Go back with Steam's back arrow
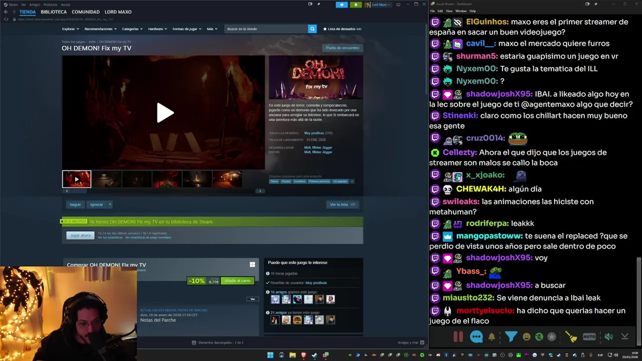The width and height of the screenshot is (642, 361). [6, 12]
